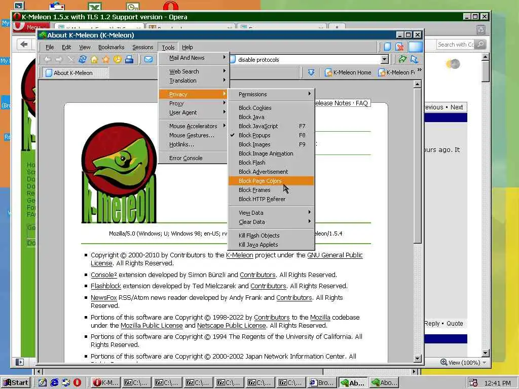The height and width of the screenshot is (389, 519).
Task: Click the Start button
Action: [x=16, y=383]
